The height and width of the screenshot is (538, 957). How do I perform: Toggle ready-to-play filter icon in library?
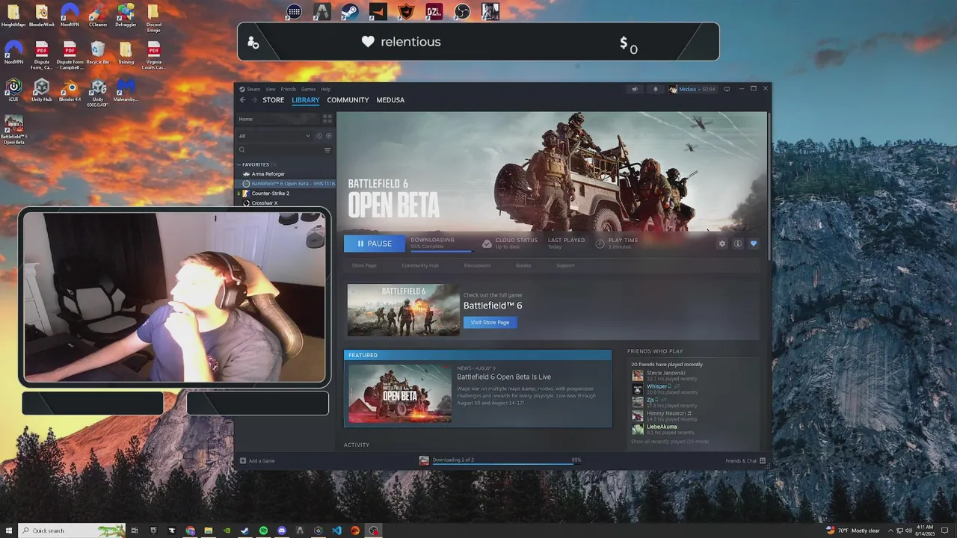(328, 136)
